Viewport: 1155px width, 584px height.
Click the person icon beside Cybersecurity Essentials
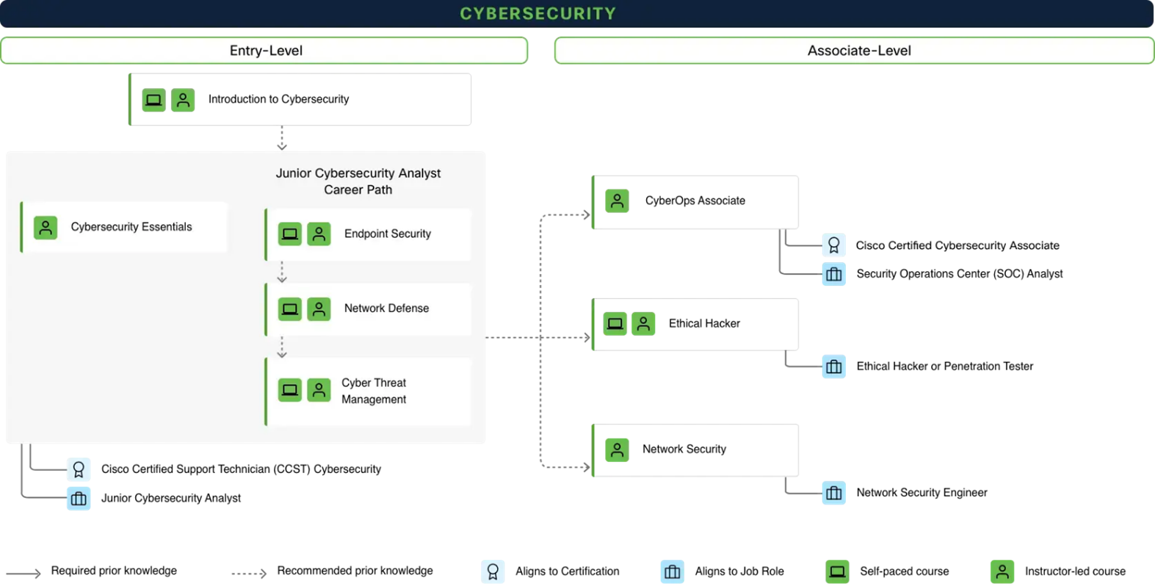pos(46,228)
